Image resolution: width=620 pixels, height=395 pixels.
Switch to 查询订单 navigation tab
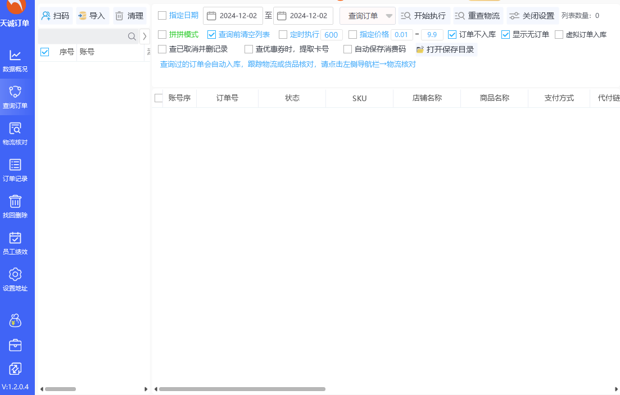(x=15, y=97)
